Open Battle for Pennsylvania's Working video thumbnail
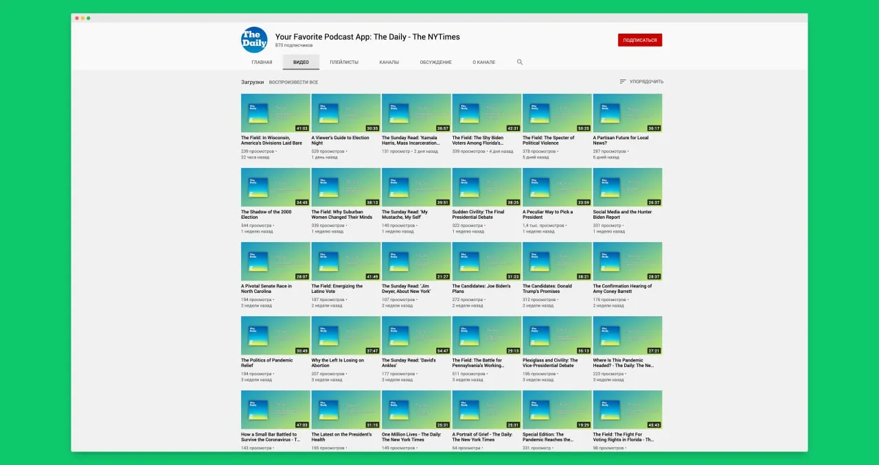 click(487, 335)
